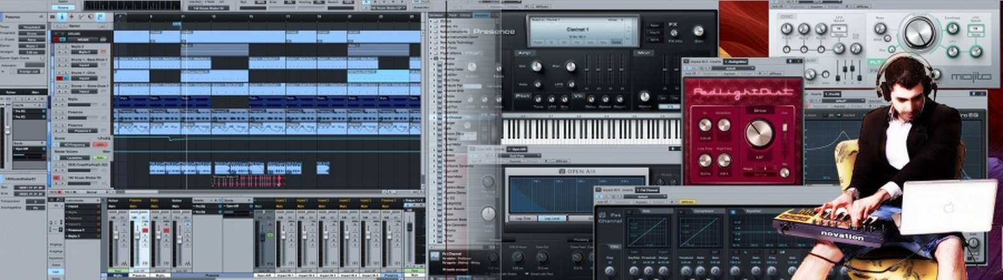The width and height of the screenshot is (1003, 280).
Task: Toggle Ebenen folgen Events checkbox
Action: point(42,58)
